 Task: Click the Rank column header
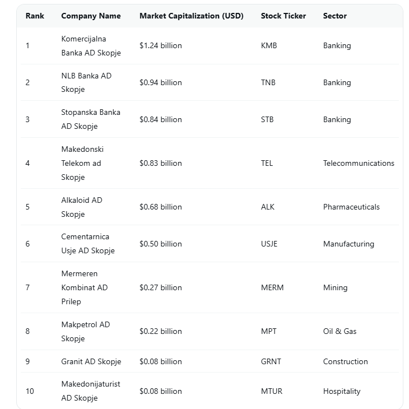[x=35, y=16]
